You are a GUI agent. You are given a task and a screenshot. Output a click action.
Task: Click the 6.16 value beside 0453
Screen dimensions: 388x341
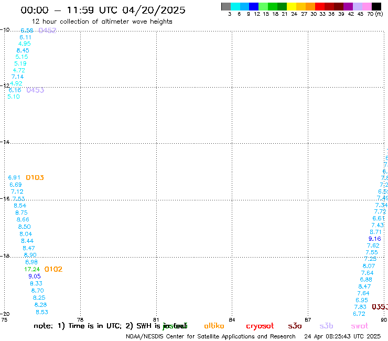(15, 90)
